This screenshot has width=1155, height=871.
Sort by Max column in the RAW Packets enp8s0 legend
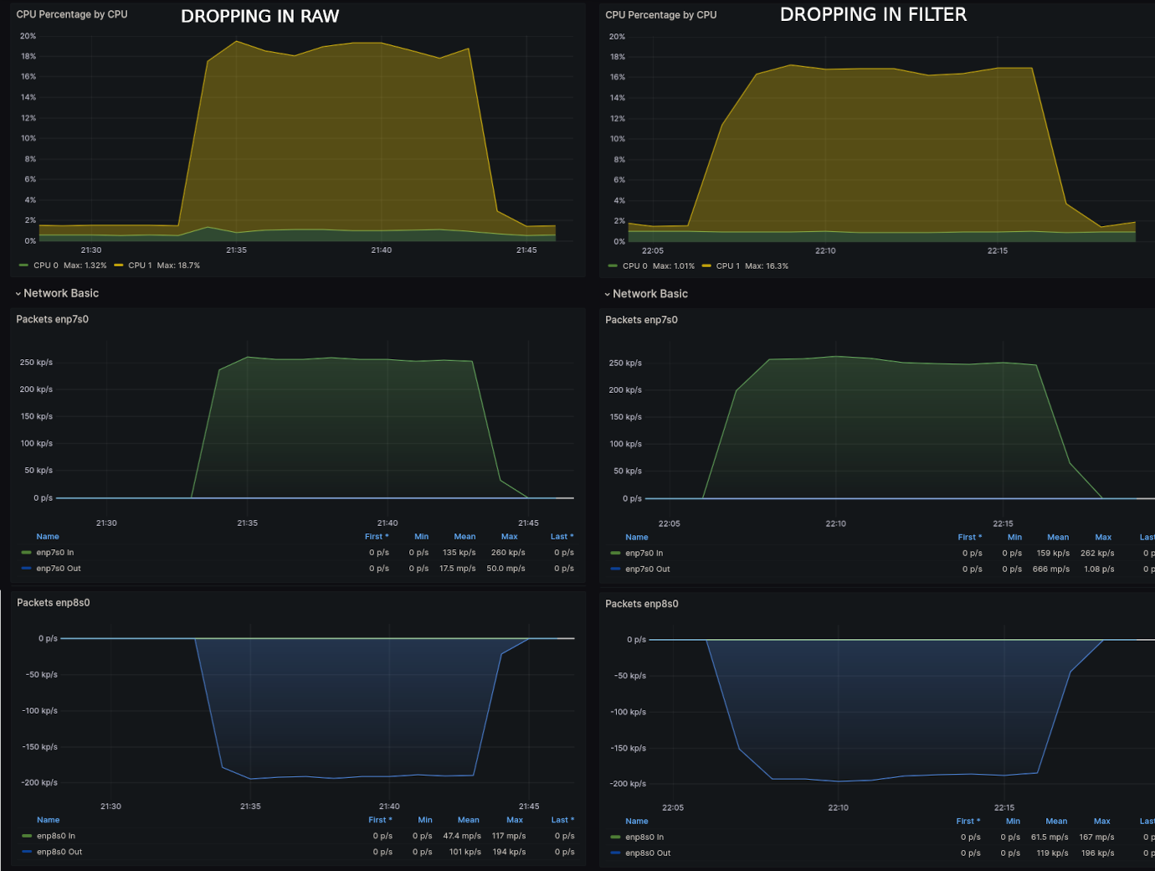click(515, 820)
